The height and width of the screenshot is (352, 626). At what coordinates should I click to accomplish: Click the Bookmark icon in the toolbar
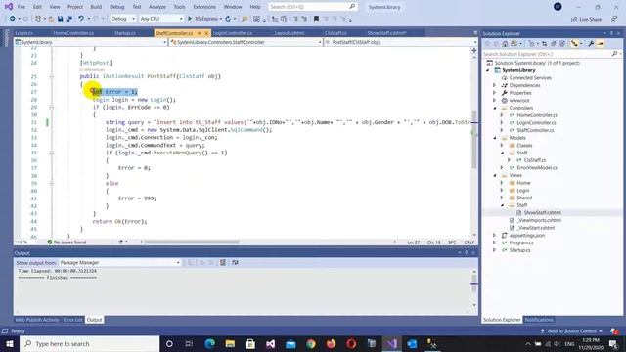point(316,19)
